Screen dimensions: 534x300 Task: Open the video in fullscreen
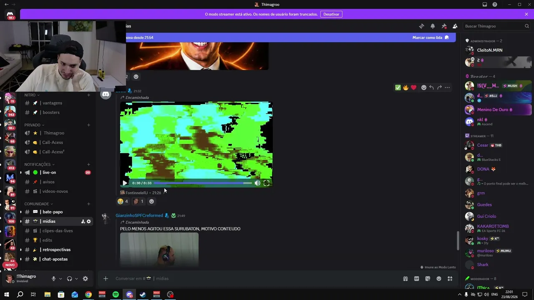coord(267,183)
